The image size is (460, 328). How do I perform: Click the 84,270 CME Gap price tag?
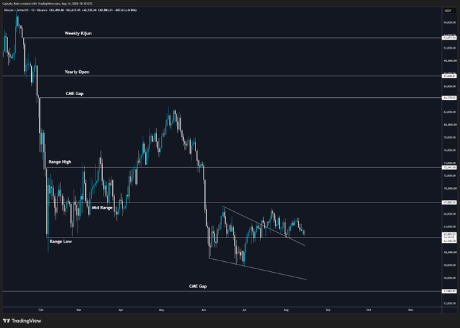click(x=449, y=98)
